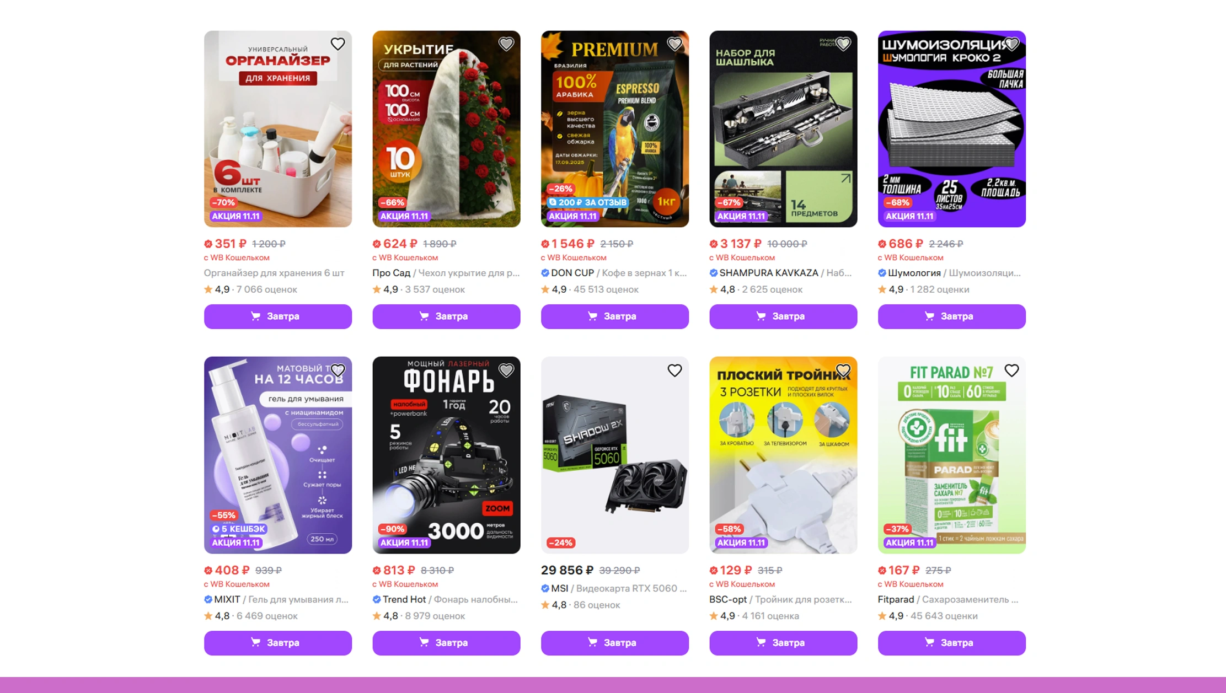Add organizer for 351 ₽ to cart
Viewport: 1226px width, 693px height.
coord(278,316)
